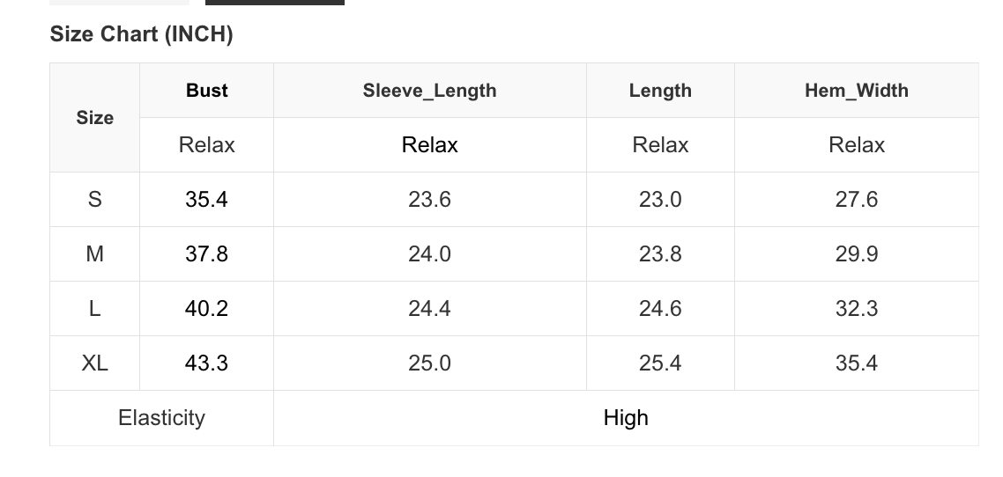The height and width of the screenshot is (477, 1003).
Task: Click the L sleeve length value 24.4
Action: 429,309
